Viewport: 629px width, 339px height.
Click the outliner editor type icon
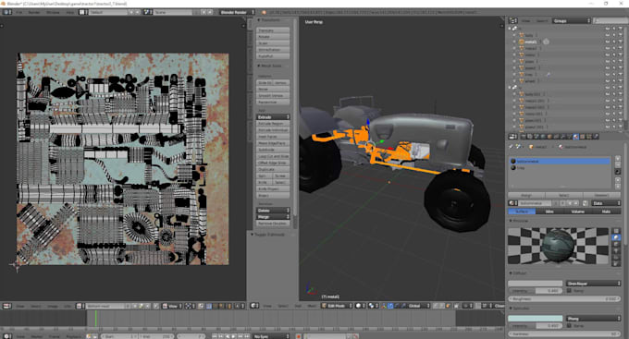coord(512,20)
